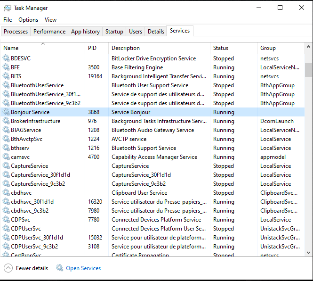Select the Services tab
This screenshot has width=313, height=281.
tap(180, 31)
